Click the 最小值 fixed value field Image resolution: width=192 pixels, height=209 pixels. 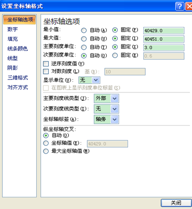click(164, 31)
